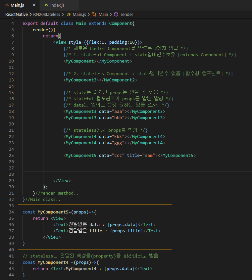The width and height of the screenshot is (252, 280).
Task: Click line number 4 in the gutter
Action: pyautogui.click(x=13, y=23)
